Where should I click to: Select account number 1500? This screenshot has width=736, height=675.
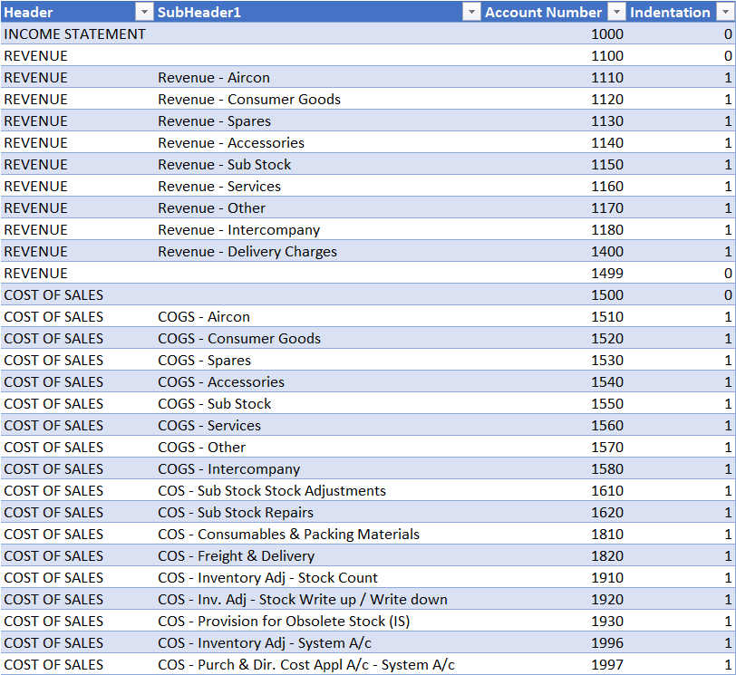pyautogui.click(x=607, y=295)
